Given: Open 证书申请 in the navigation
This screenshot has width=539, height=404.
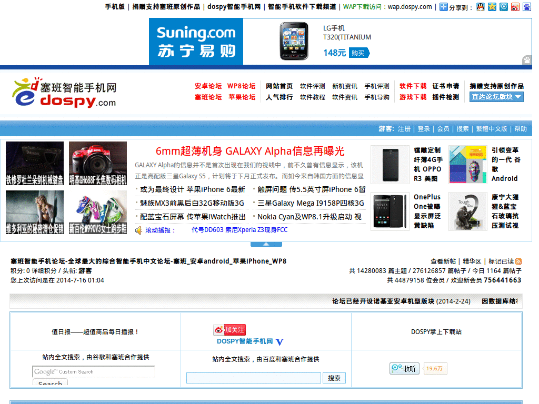Looking at the screenshot, I should tap(446, 86).
